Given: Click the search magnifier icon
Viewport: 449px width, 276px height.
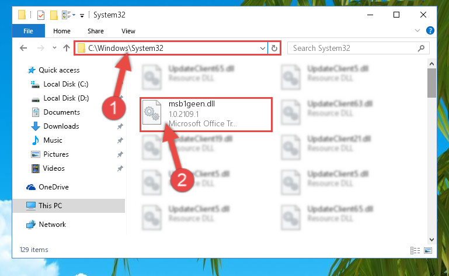Looking at the screenshot, I should click(421, 48).
